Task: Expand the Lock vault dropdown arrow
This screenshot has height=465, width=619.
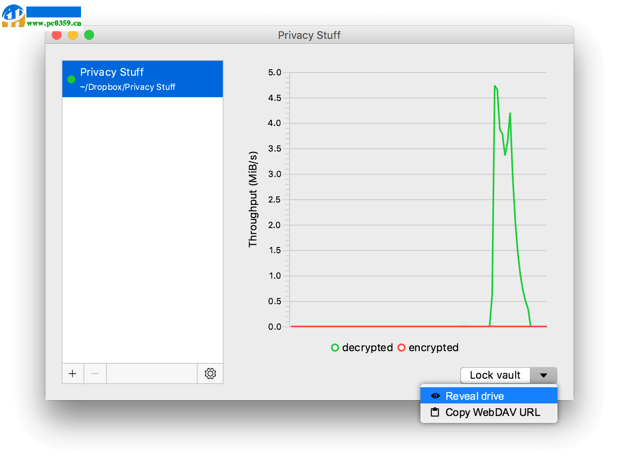Action: tap(544, 375)
